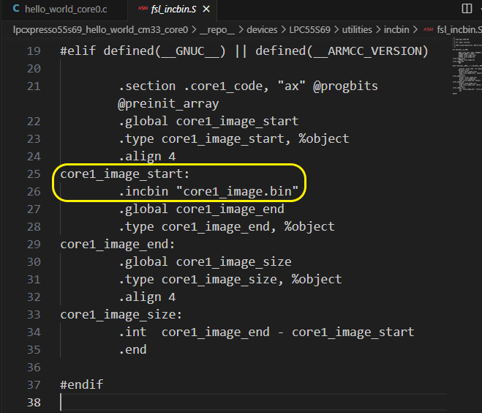Click the ASM icon on fsl_incbin.S tab
The width and height of the screenshot is (482, 413).
tap(143, 8)
